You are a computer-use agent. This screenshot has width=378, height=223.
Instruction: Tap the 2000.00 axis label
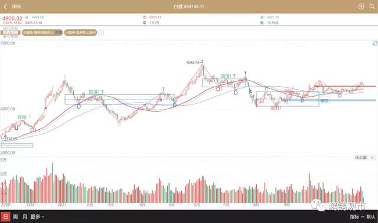(8, 153)
